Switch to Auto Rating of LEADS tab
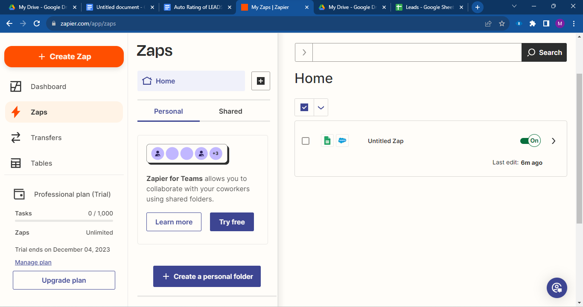The width and height of the screenshot is (583, 307). coord(198,7)
